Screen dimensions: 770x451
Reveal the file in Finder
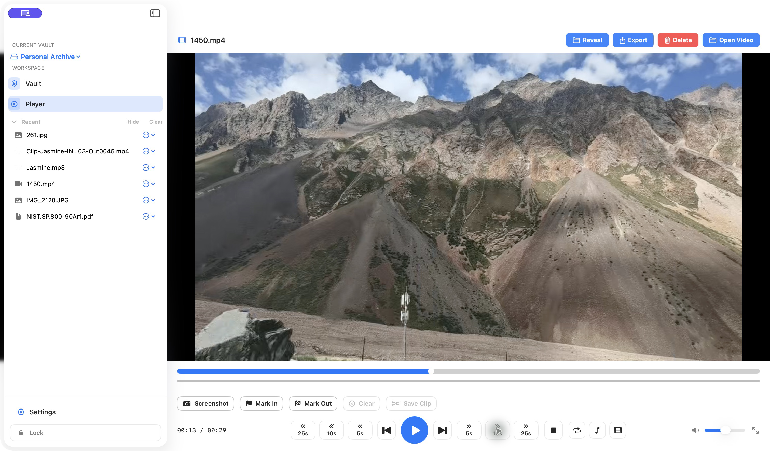point(587,40)
